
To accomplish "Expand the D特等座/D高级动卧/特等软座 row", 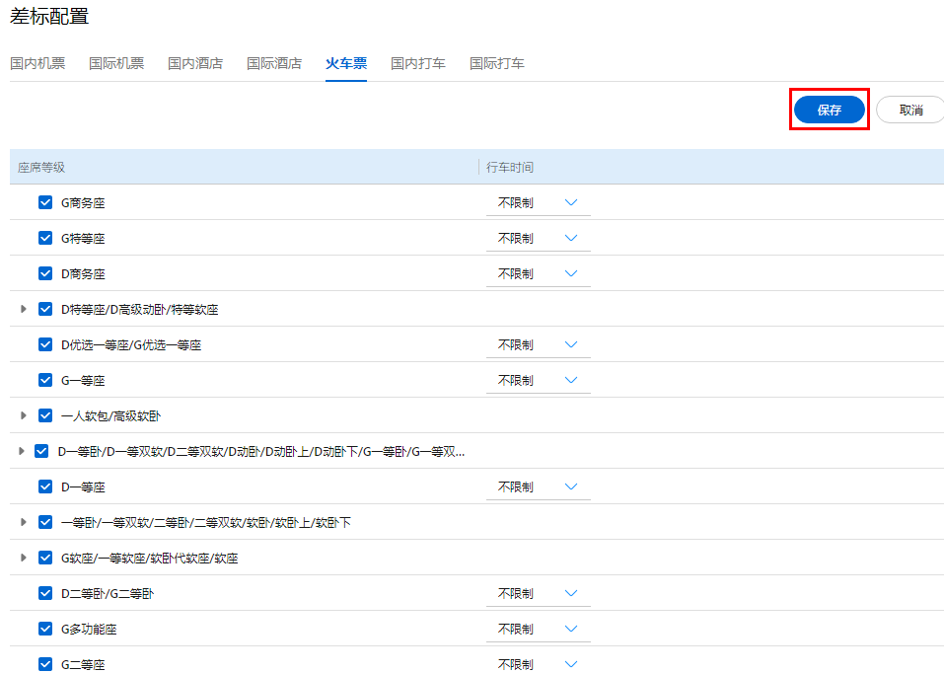I will point(24,309).
